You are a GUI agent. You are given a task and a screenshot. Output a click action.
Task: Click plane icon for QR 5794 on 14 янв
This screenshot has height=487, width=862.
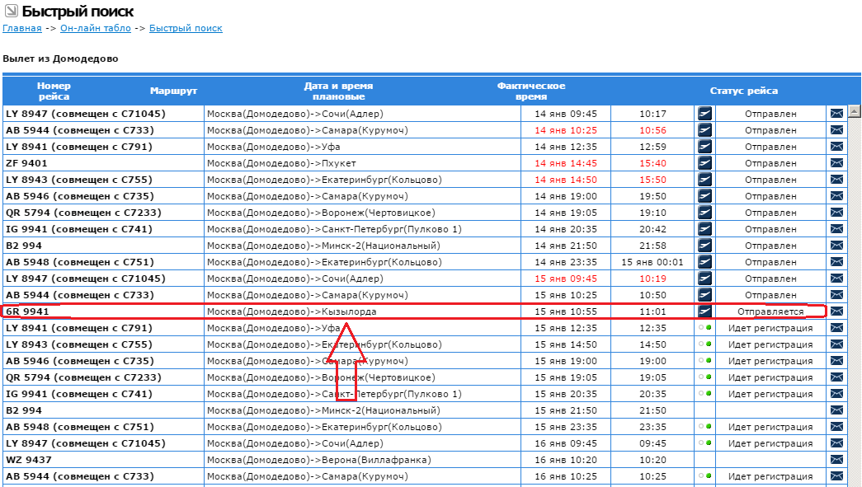tap(704, 213)
